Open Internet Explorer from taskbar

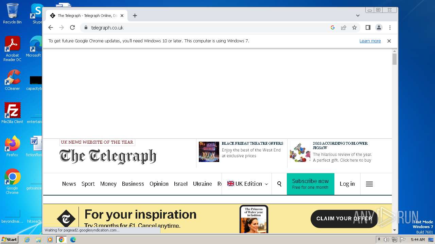(x=27, y=240)
